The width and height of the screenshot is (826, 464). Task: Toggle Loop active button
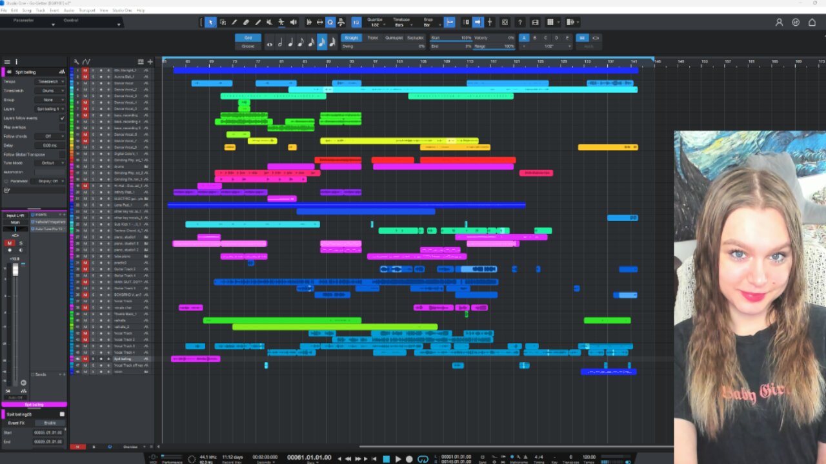tap(423, 459)
